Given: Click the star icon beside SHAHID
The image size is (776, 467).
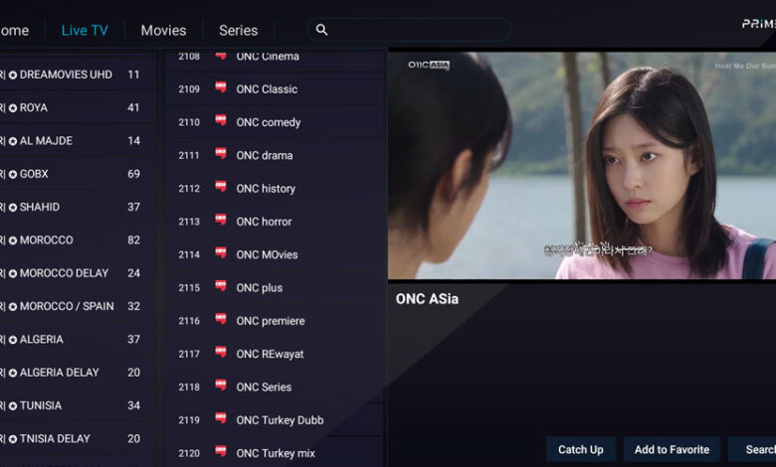Looking at the screenshot, I should pyautogui.click(x=13, y=208).
